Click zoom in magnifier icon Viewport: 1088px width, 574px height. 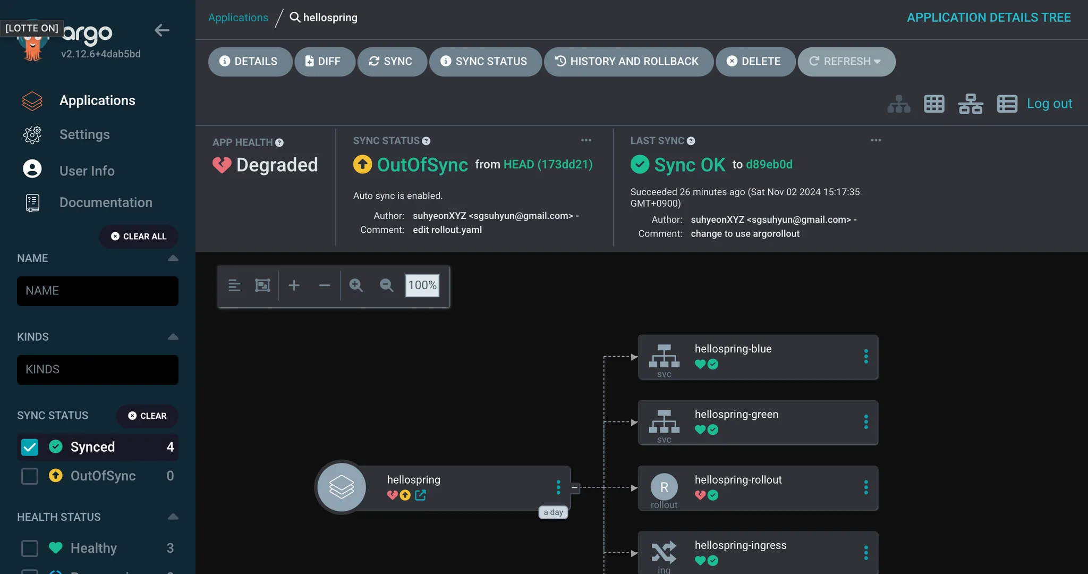click(x=356, y=285)
